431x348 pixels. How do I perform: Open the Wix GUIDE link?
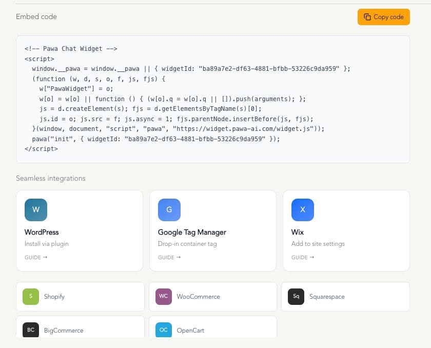pos(303,257)
